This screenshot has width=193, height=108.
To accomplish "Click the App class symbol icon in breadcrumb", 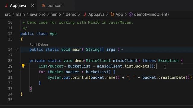I will (x=112, y=14).
